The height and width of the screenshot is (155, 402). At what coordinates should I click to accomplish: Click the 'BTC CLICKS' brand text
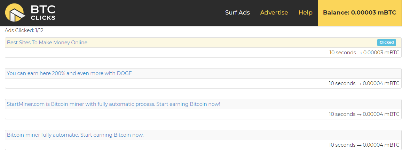(x=43, y=12)
